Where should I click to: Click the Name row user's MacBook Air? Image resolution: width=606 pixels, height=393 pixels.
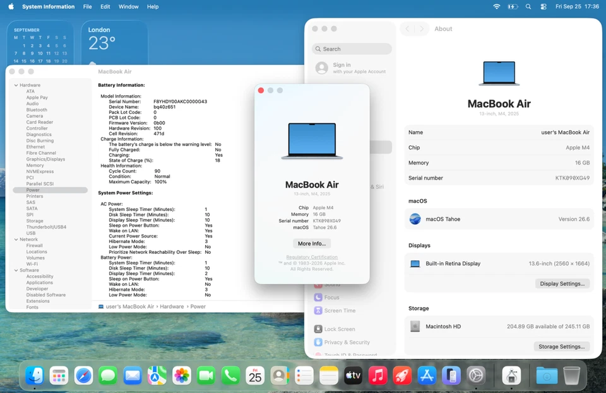[499, 132]
